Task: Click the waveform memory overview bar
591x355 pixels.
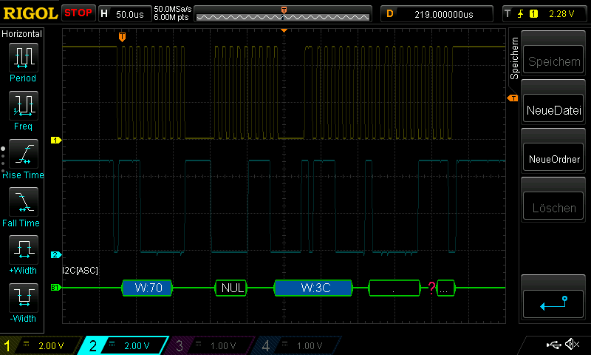Action: [283, 15]
